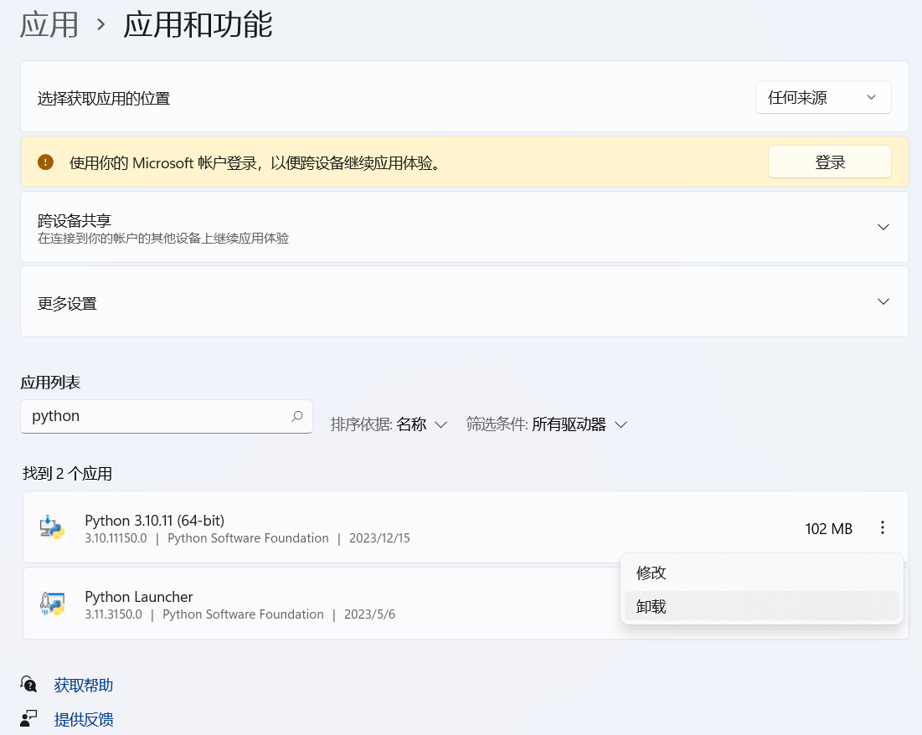Open the 筛选条件 所有驱动器 filter dropdown
Viewport: 922px width, 735px height.
(x=547, y=424)
